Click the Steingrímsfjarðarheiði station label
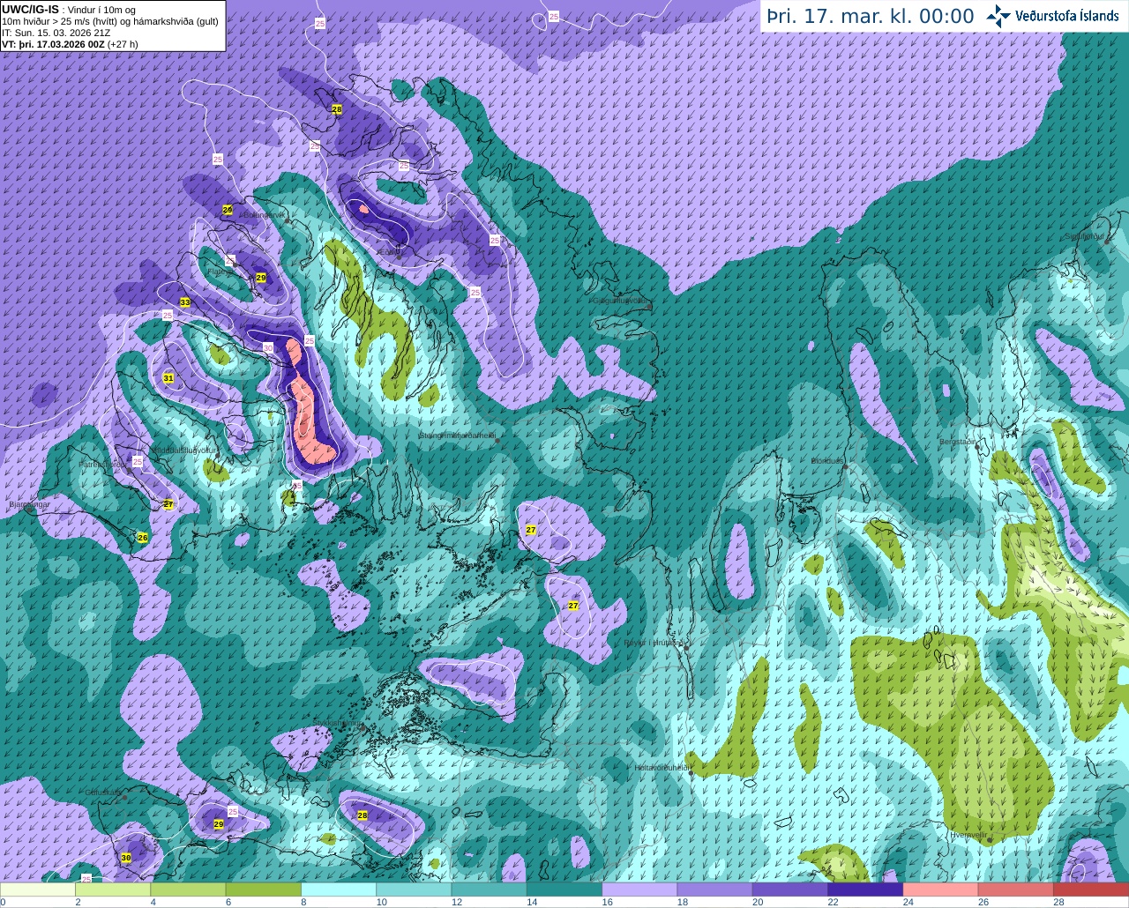 pyautogui.click(x=457, y=435)
